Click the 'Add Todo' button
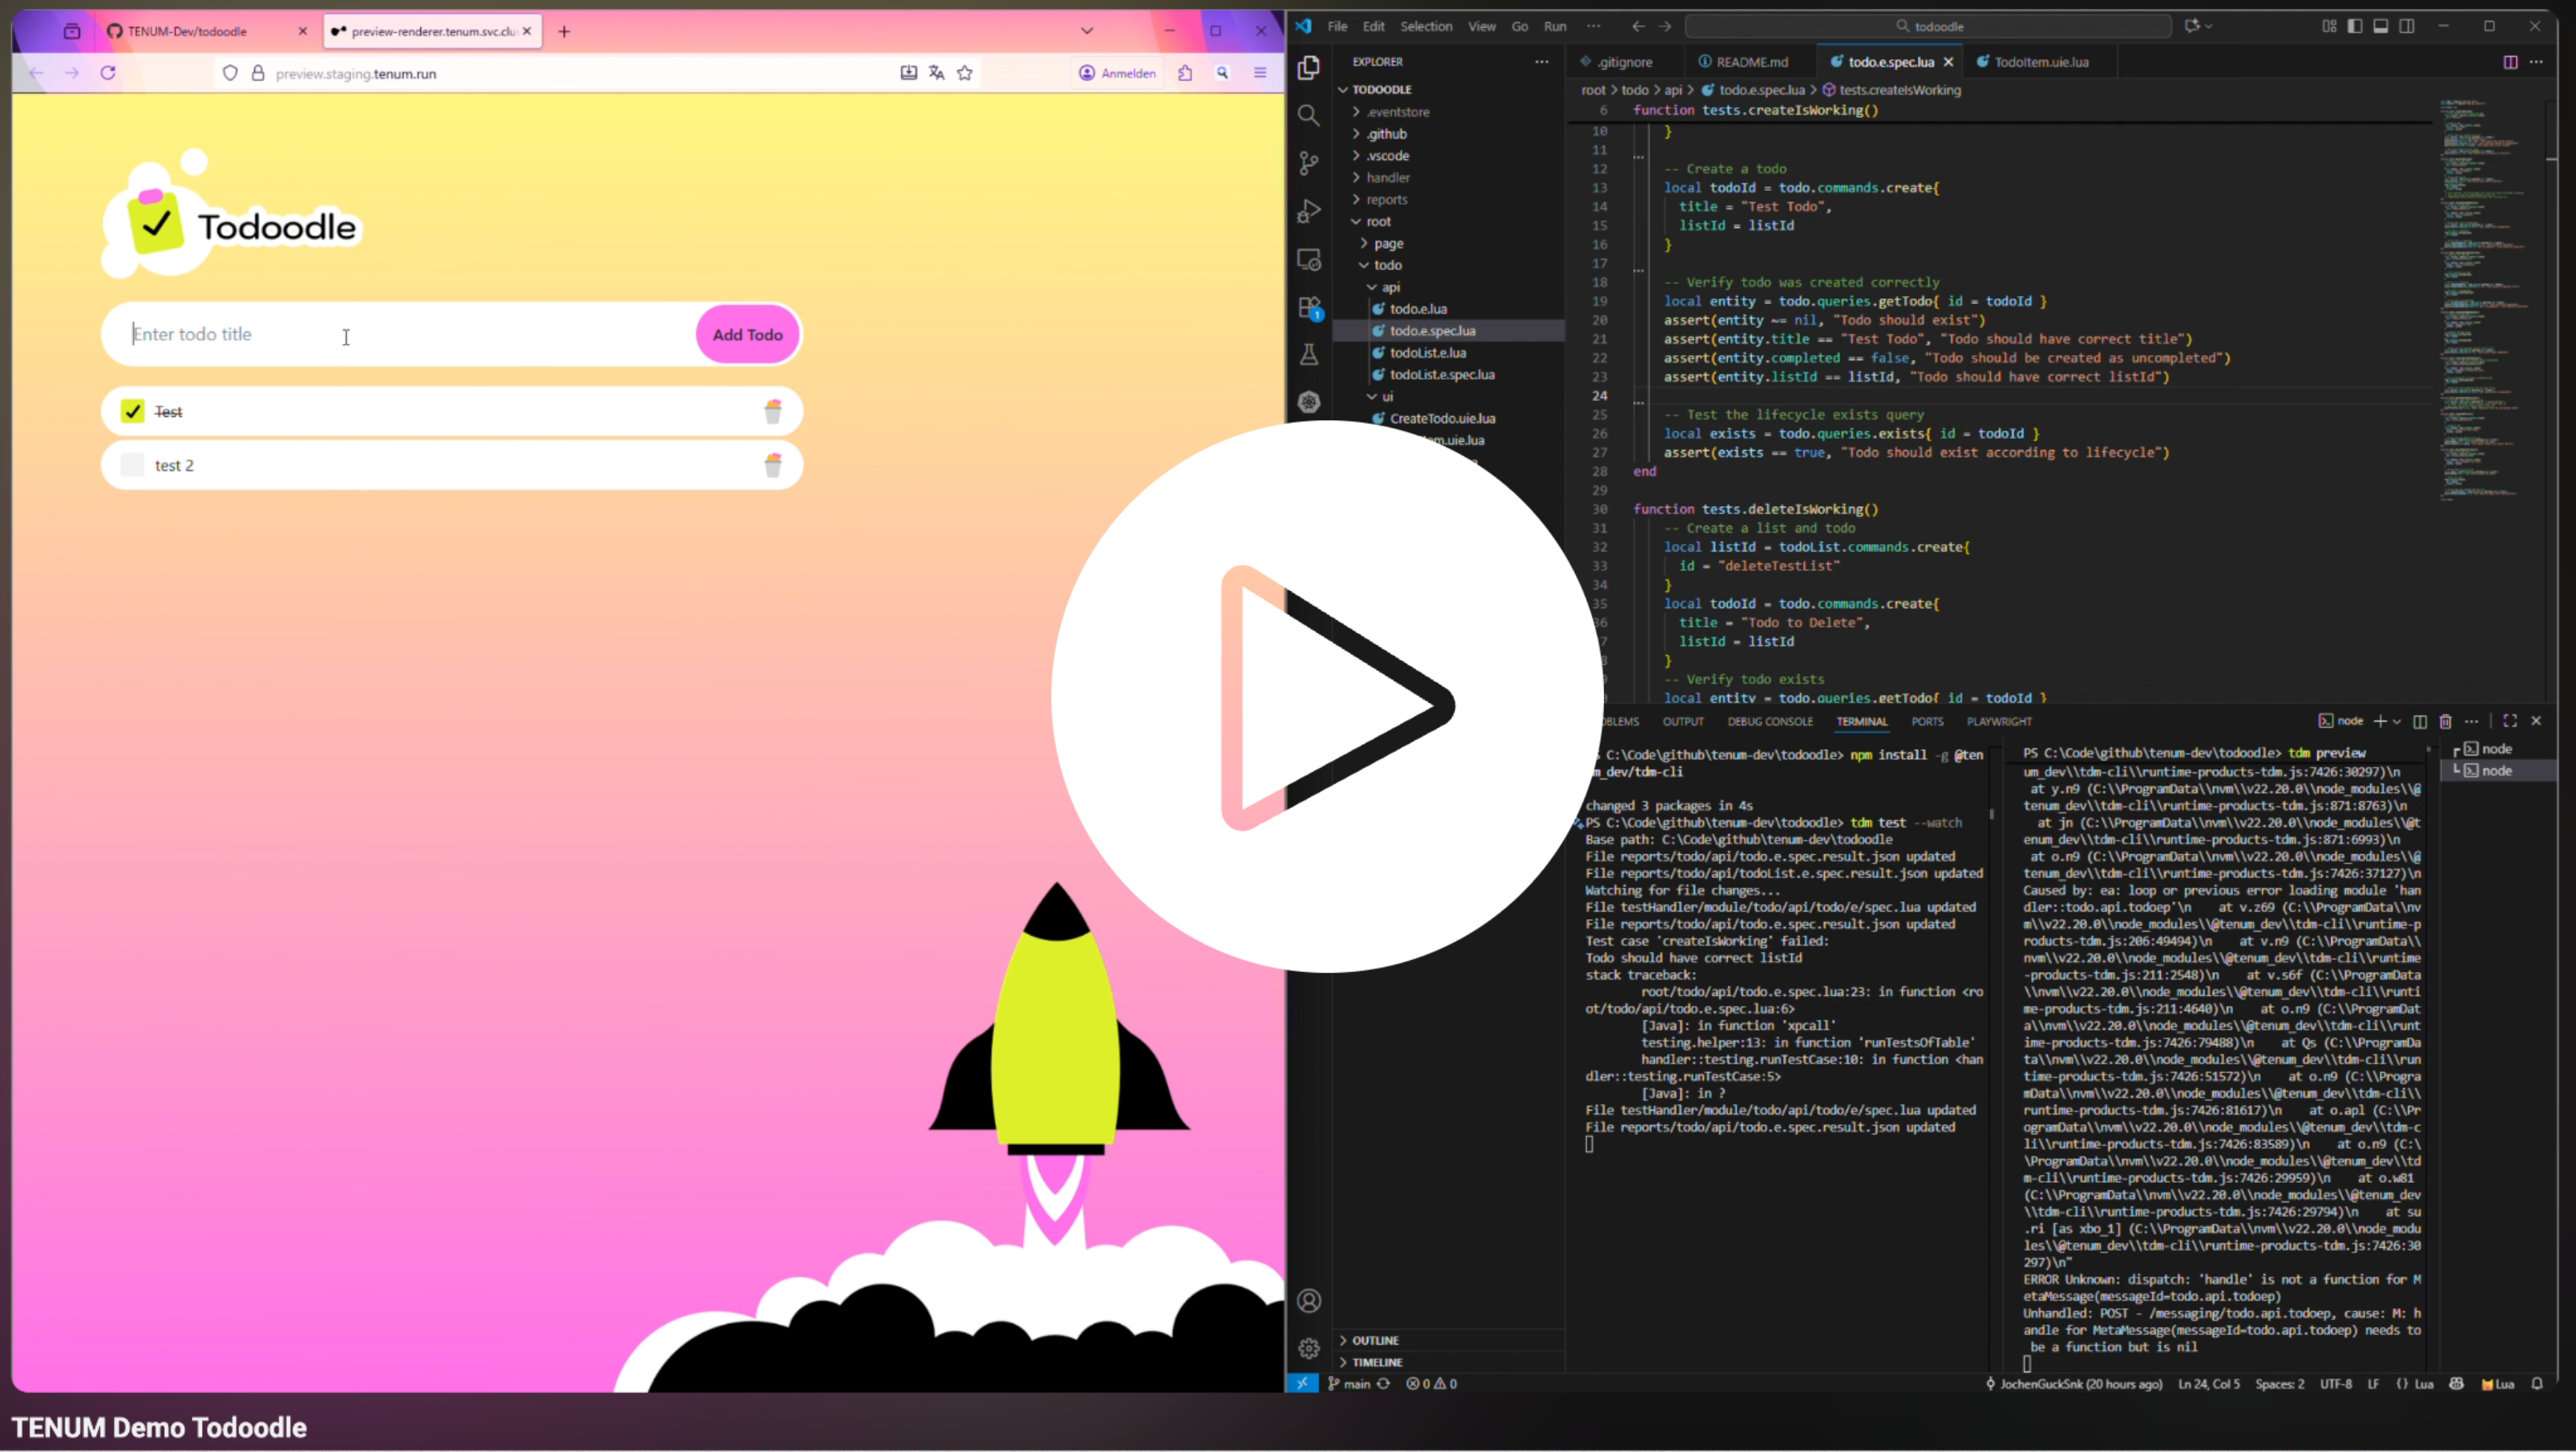 pos(747,334)
